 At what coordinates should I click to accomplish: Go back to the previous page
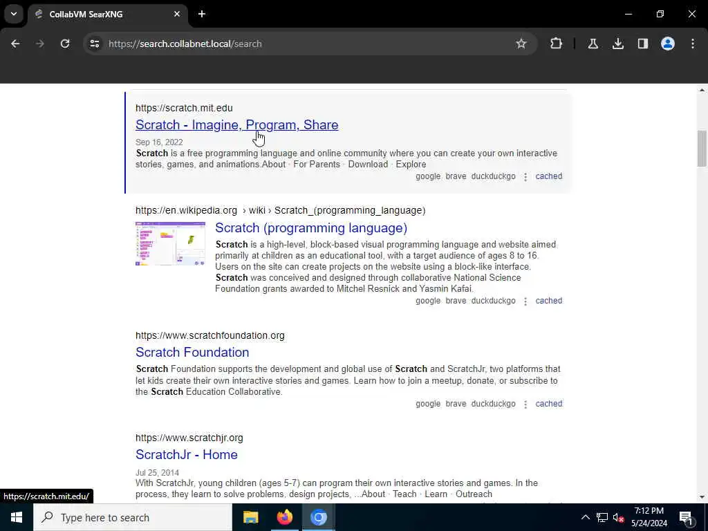(15, 44)
